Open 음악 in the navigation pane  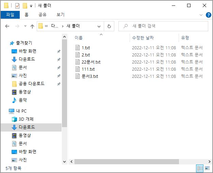coord(22,100)
